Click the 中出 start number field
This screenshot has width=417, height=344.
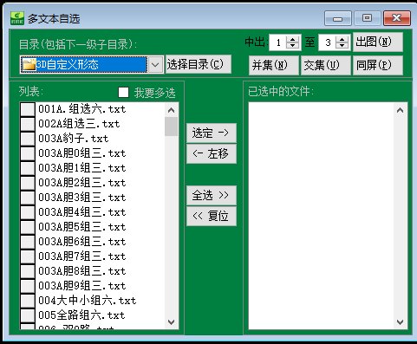point(277,42)
